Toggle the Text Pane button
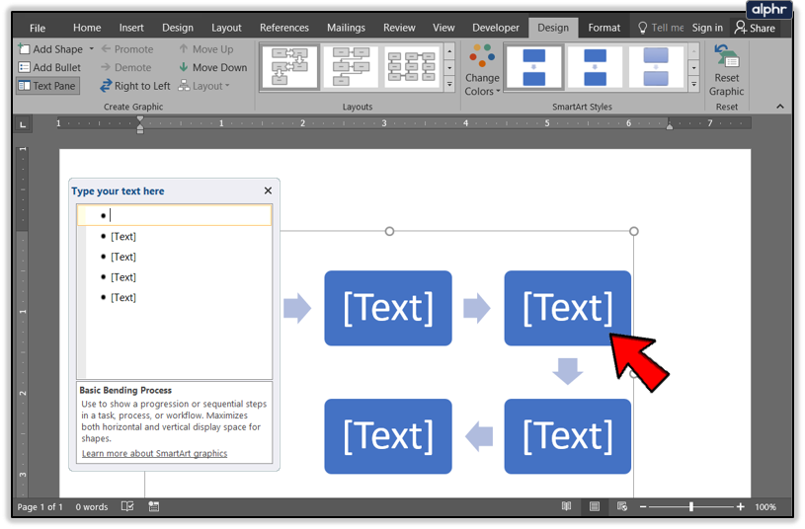 tap(46, 86)
